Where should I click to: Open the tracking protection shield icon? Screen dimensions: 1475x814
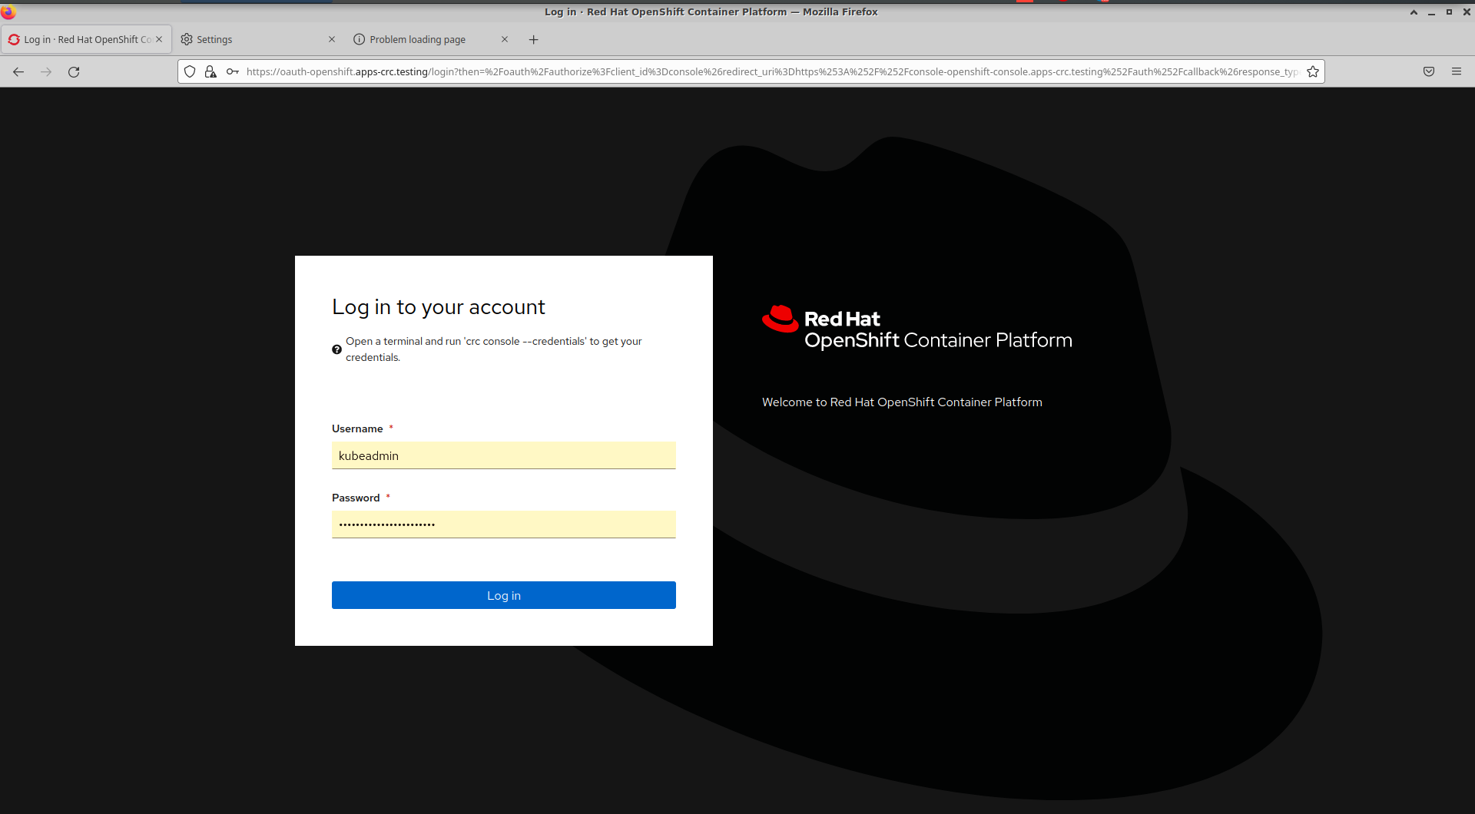pyautogui.click(x=190, y=71)
